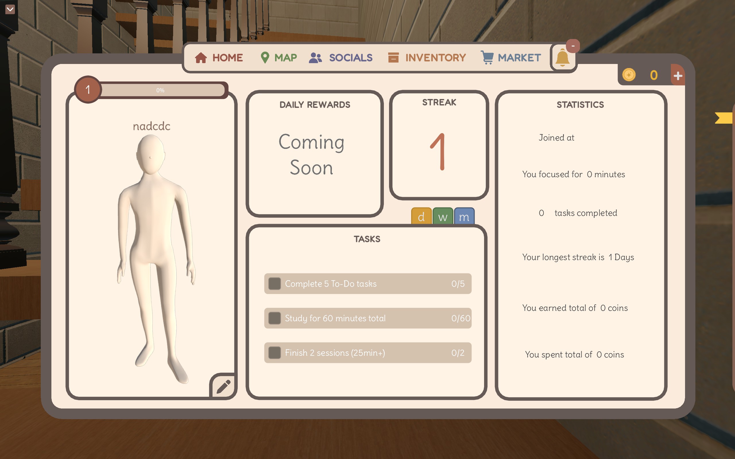The height and width of the screenshot is (459, 735).
Task: Expand the yellow side flag on the right edge
Action: [724, 118]
